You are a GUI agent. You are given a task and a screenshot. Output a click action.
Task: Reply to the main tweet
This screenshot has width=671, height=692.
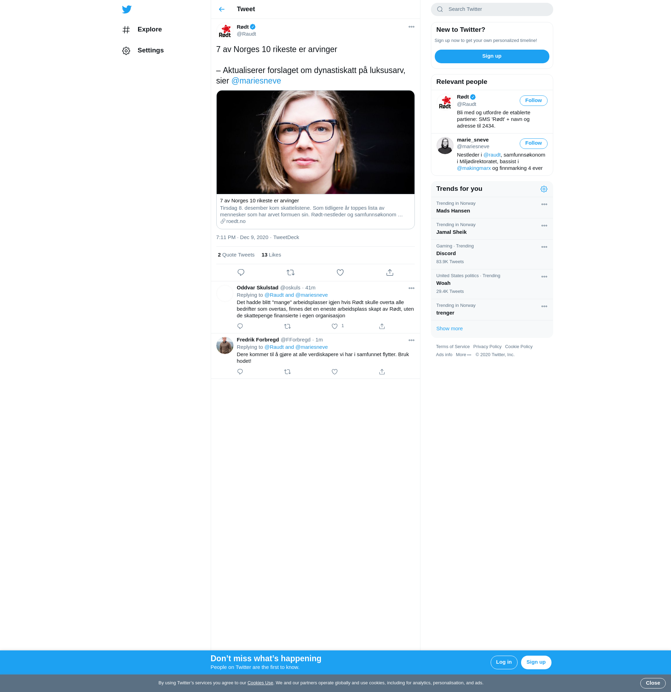click(x=241, y=273)
